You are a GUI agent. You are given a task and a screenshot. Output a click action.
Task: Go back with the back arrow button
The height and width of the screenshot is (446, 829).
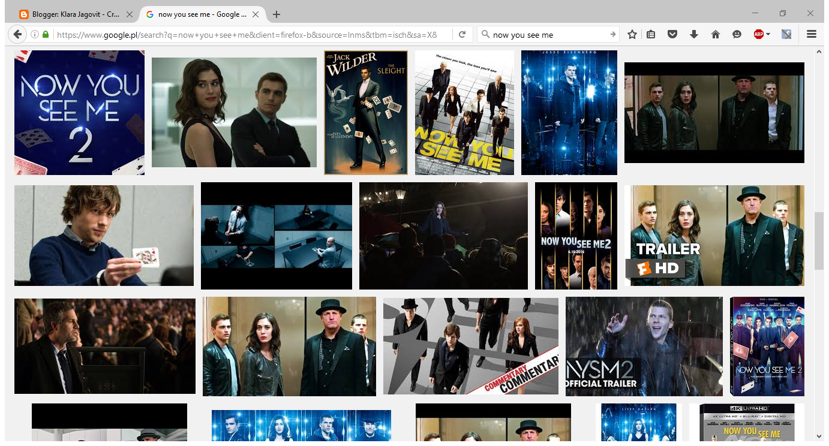(x=17, y=35)
